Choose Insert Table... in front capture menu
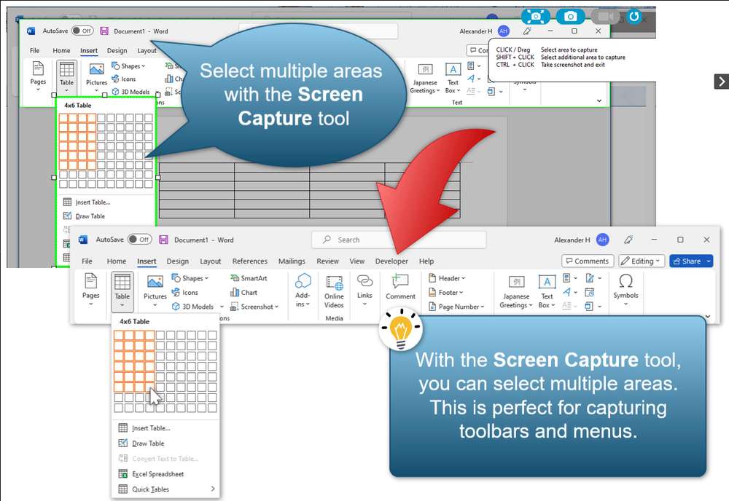This screenshot has height=501, width=729. 144,428
